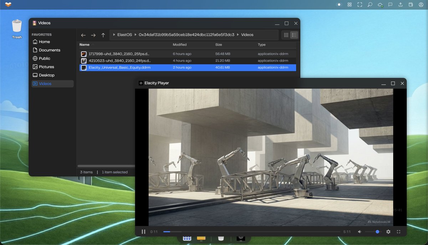Click the Elacity Player title bar icon

pyautogui.click(x=141, y=83)
